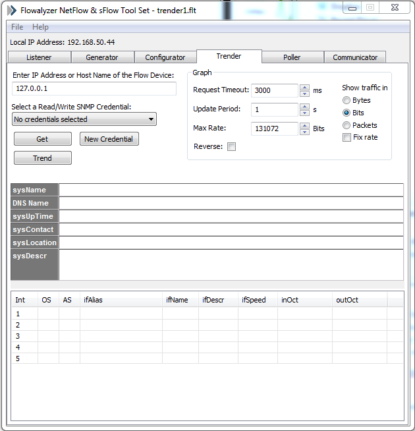The width and height of the screenshot is (415, 431).
Task: Enable the Fix rate checkbox
Action: tap(346, 137)
